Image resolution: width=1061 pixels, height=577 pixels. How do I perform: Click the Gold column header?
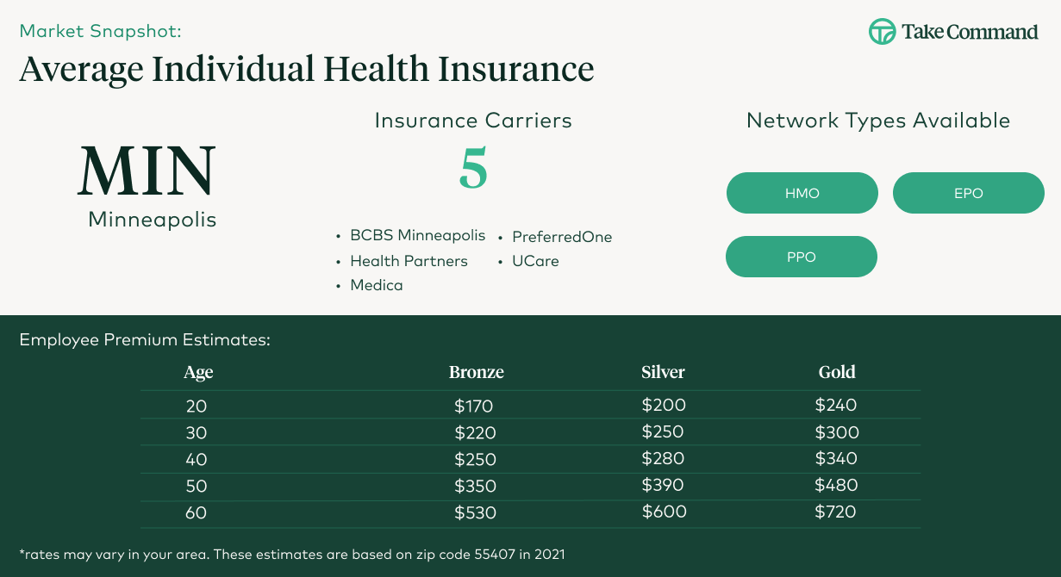coord(837,373)
